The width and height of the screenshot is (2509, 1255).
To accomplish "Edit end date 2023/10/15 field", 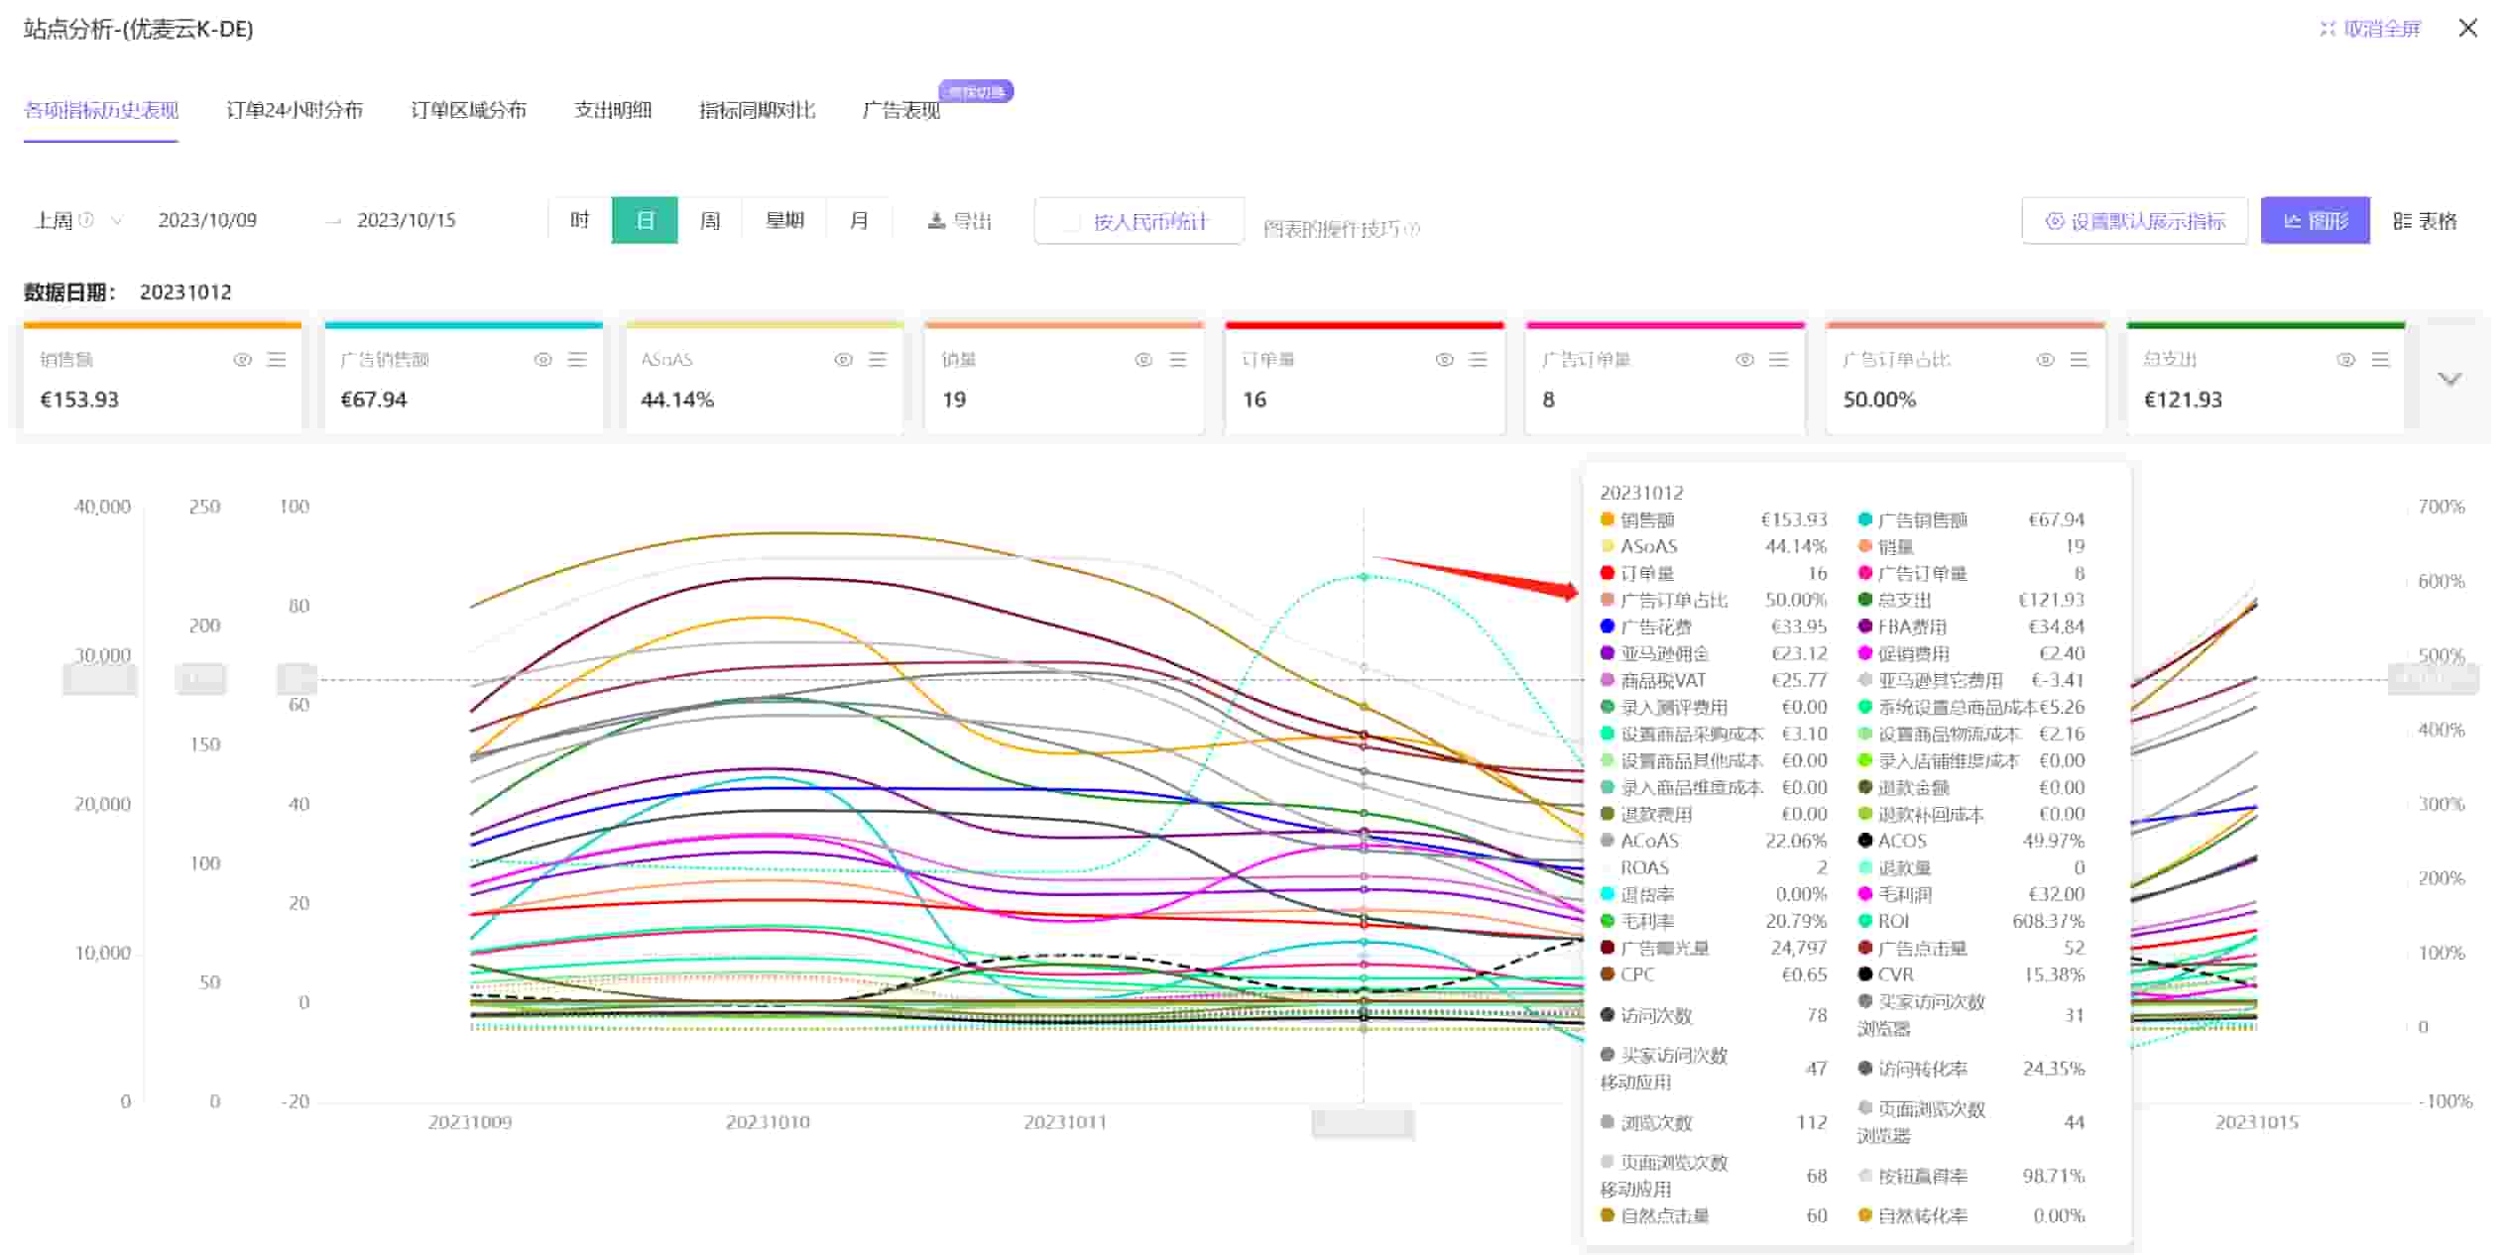I will coord(406,220).
